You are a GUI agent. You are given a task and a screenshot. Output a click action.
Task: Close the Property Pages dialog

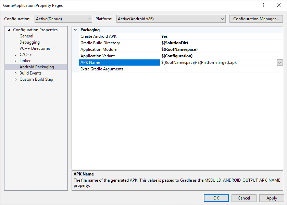point(279,5)
